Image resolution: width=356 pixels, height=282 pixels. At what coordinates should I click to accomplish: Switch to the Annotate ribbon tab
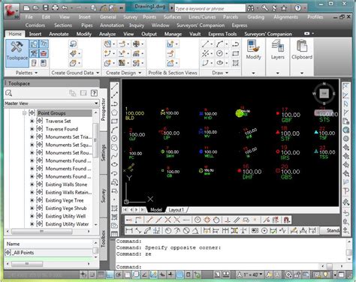[59, 34]
